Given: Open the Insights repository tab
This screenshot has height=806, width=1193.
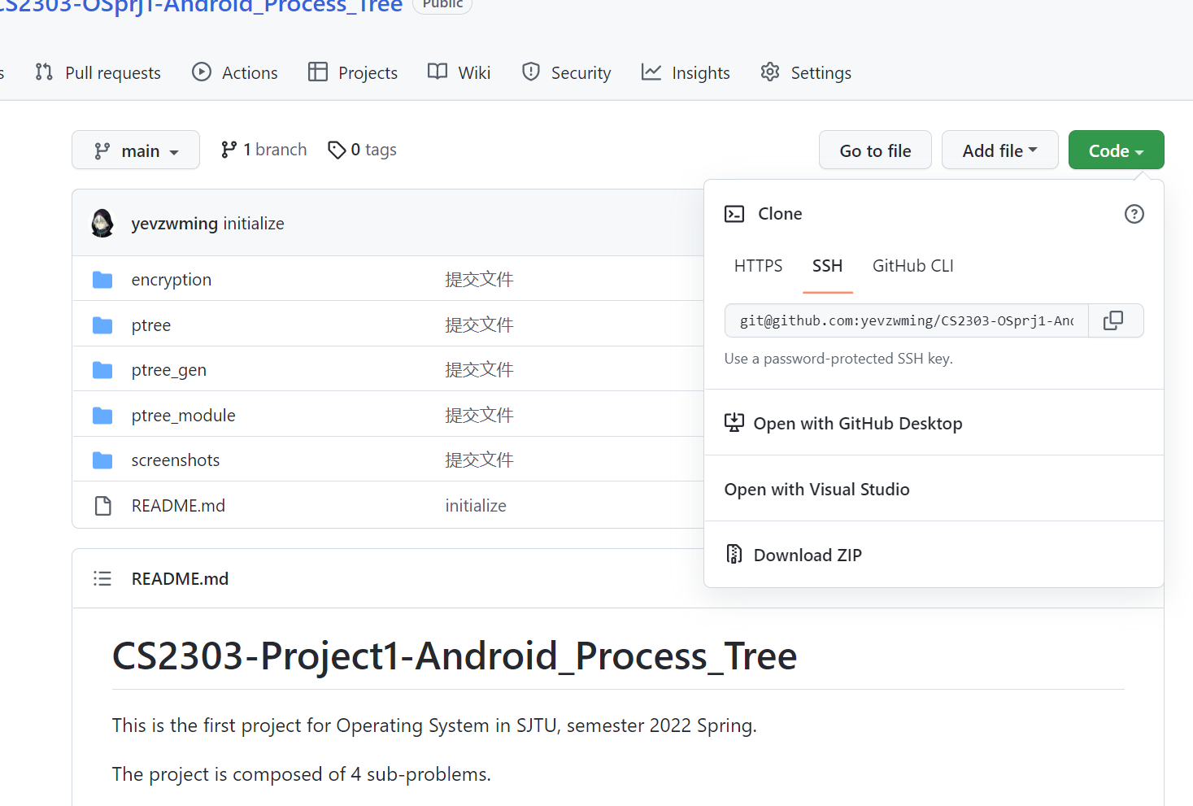Looking at the screenshot, I should [686, 72].
